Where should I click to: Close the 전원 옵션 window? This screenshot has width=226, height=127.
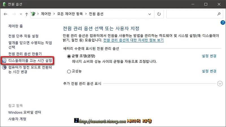tap(219, 4)
